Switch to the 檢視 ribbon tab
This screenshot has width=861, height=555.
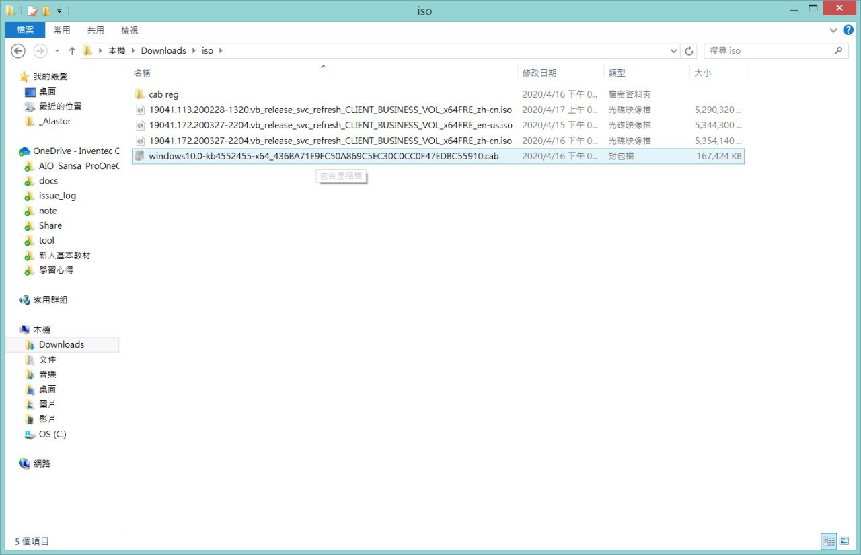pyautogui.click(x=129, y=30)
